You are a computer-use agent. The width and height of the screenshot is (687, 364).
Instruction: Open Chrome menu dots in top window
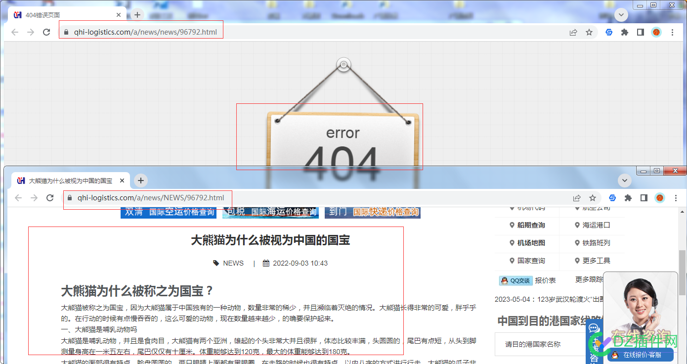click(x=672, y=32)
